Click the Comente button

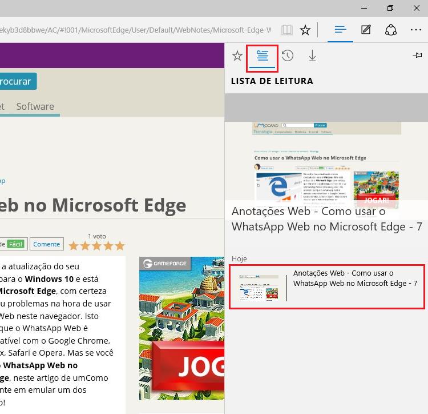46,244
